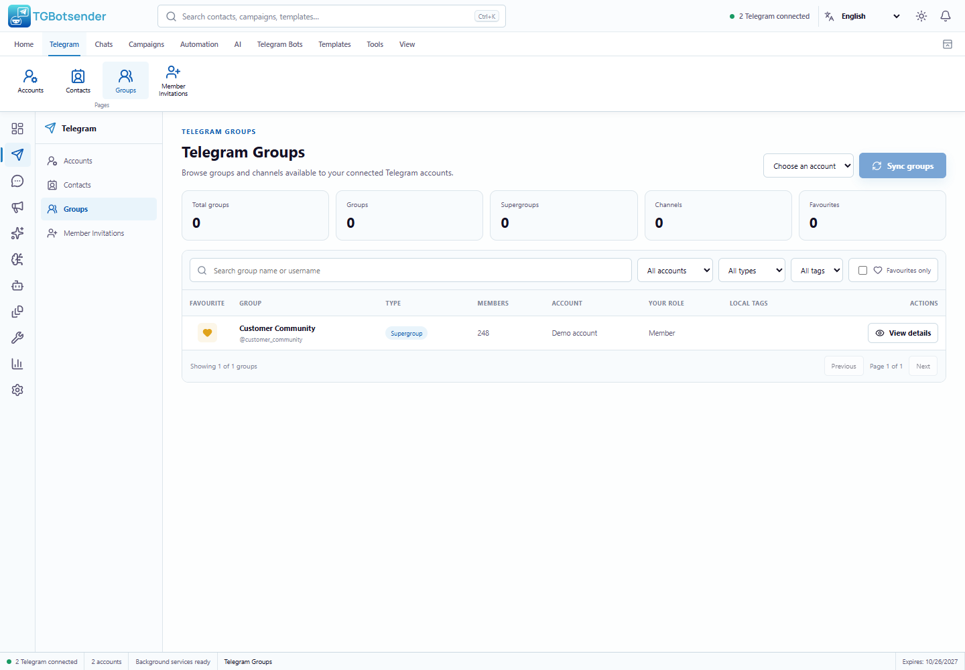The height and width of the screenshot is (670, 965).
Task: Click the stacked-copies templates icon in the left rail
Action: (17, 312)
